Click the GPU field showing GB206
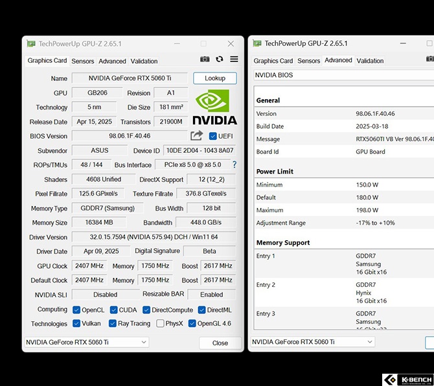Image resolution: width=434 pixels, height=386 pixels. pos(97,93)
